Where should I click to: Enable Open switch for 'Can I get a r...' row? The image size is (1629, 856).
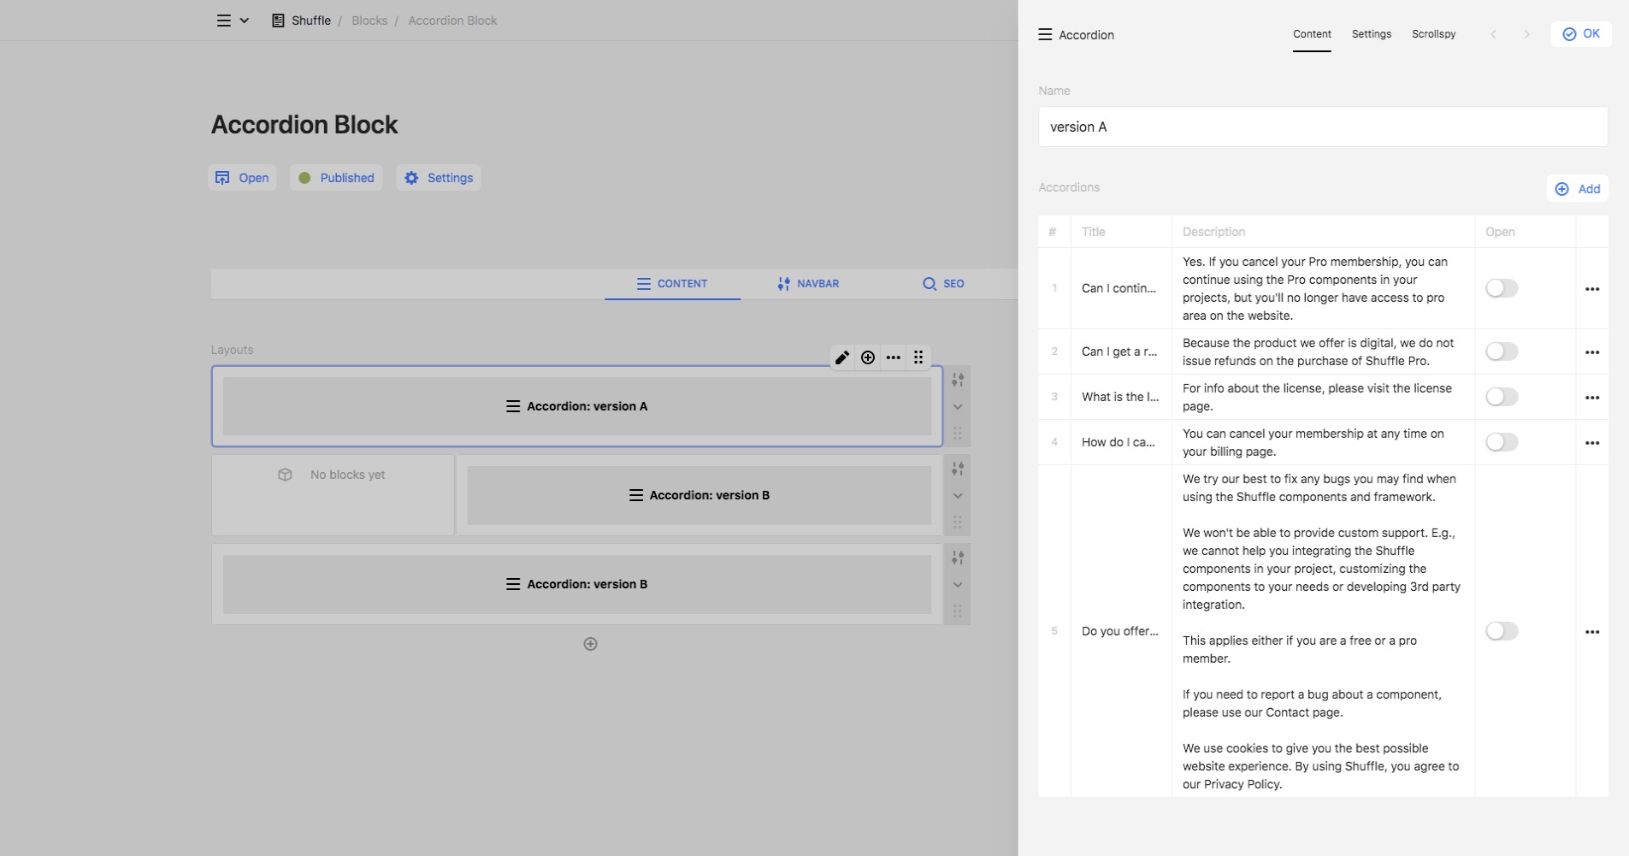tap(1501, 351)
